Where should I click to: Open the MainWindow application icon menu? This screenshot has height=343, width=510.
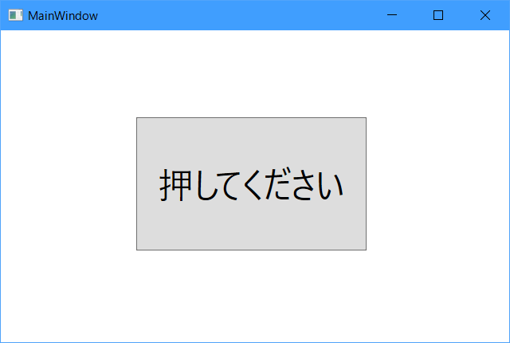tap(15, 15)
